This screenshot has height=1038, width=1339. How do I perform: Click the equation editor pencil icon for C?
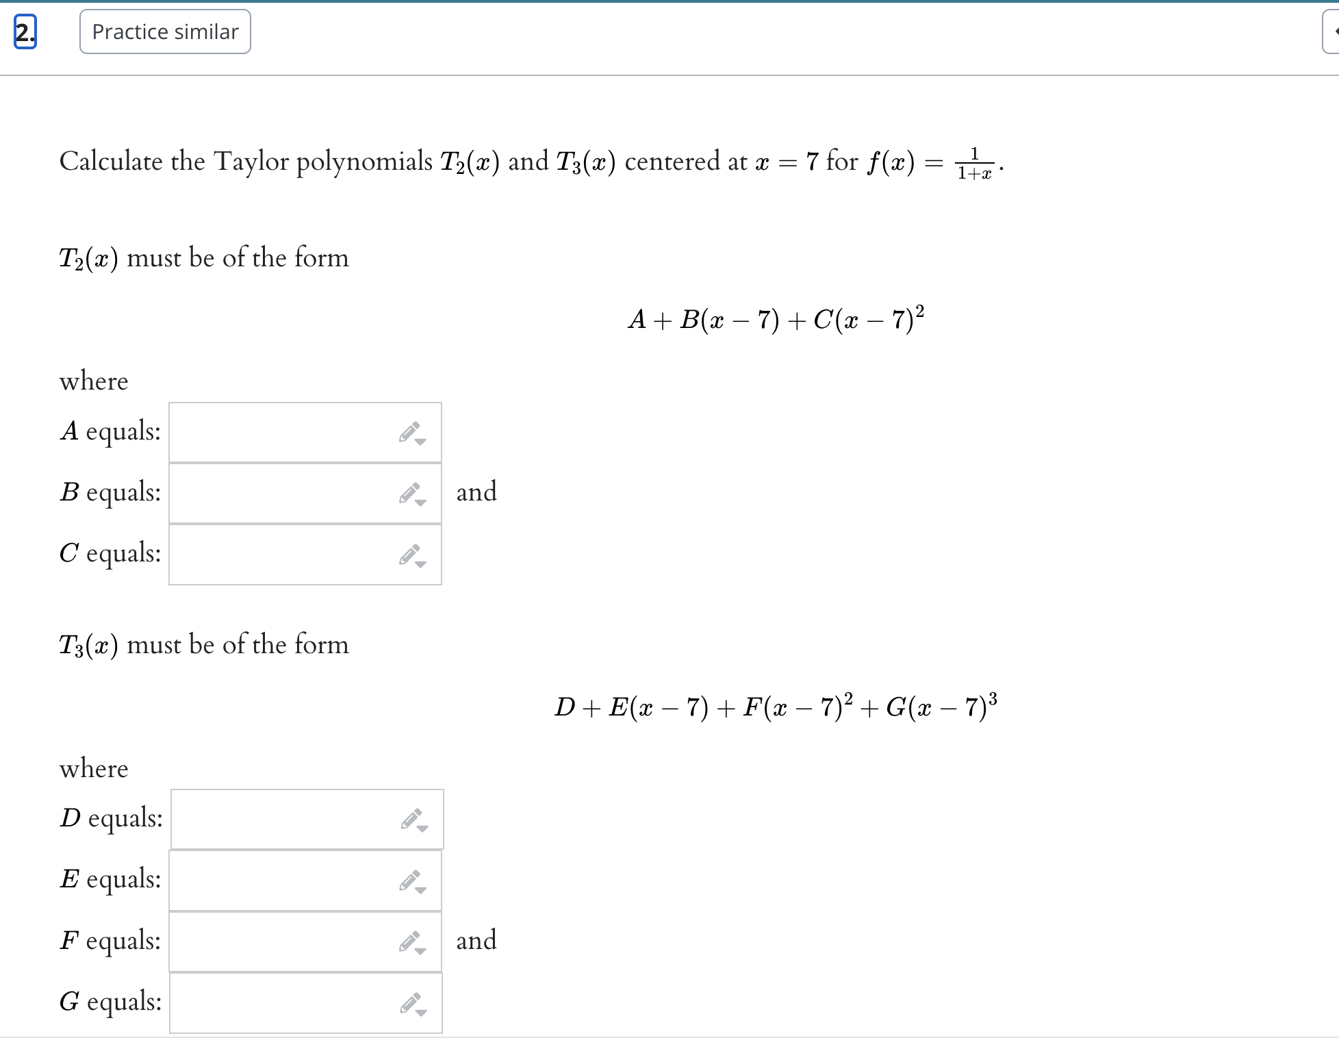pyautogui.click(x=411, y=552)
